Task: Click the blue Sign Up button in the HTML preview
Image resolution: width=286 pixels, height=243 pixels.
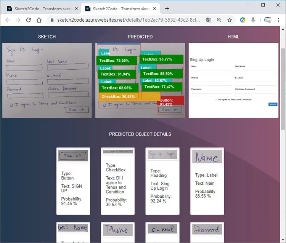Action: click(x=273, y=104)
